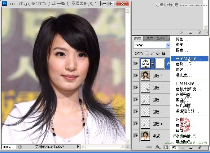Toggle visibility of 图层 4
The width and height of the screenshot is (210, 153).
pyautogui.click(x=136, y=88)
